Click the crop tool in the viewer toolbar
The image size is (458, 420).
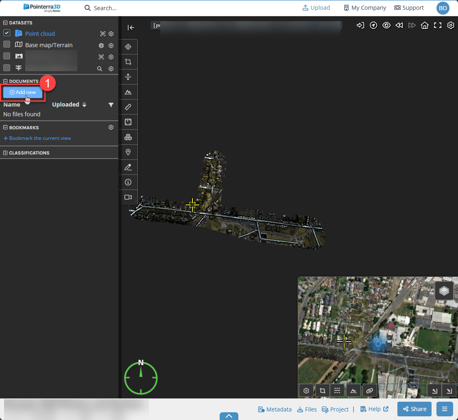click(128, 62)
